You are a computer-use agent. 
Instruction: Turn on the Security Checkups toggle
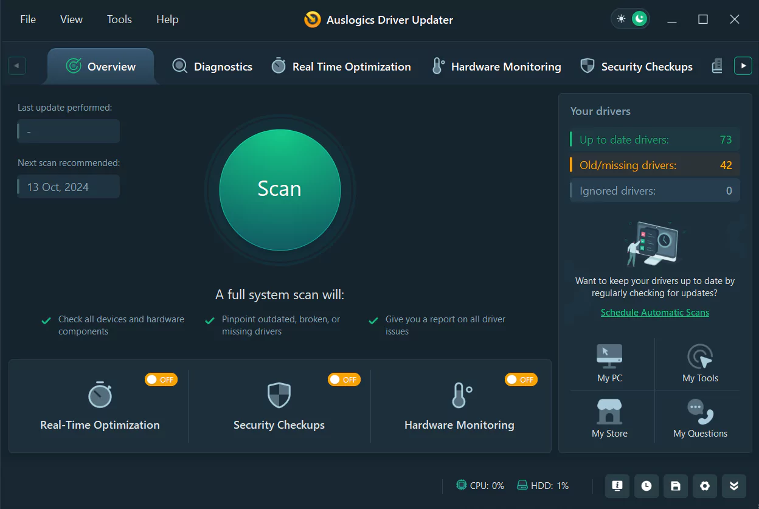(x=344, y=379)
